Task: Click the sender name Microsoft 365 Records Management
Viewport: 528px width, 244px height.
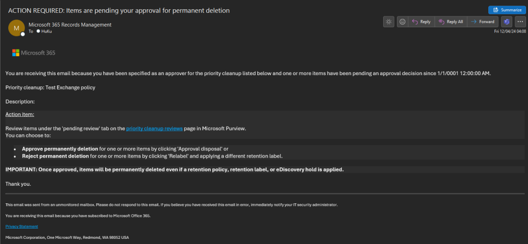Action: click(70, 25)
